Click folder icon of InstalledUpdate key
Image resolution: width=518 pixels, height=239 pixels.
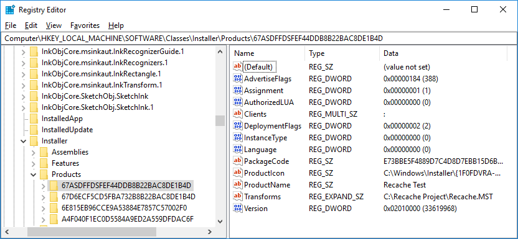(34, 130)
